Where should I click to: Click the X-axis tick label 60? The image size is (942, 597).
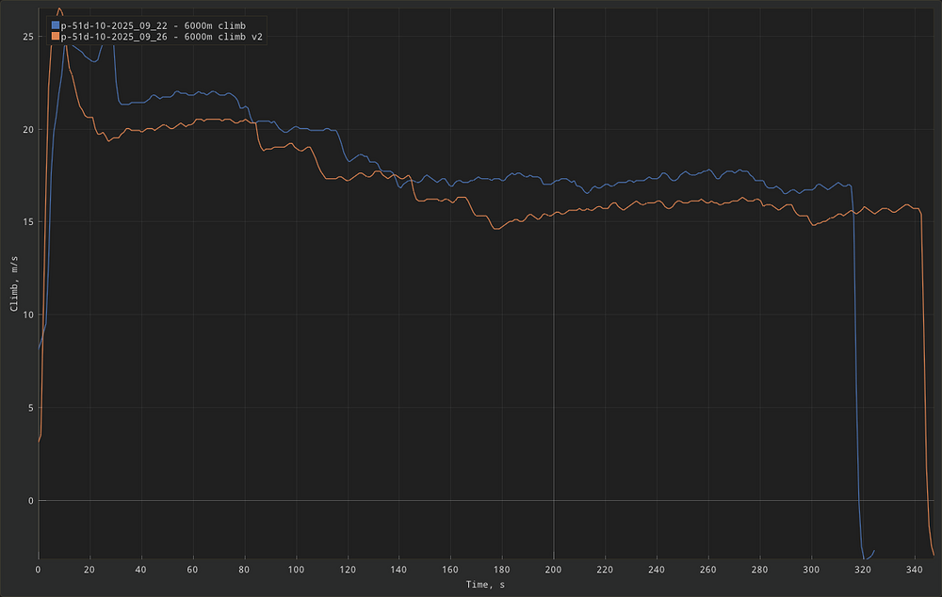pos(192,570)
